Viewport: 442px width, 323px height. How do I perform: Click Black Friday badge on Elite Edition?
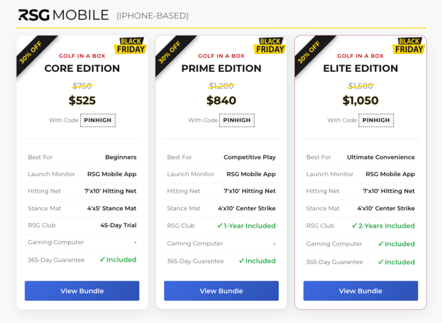(x=409, y=46)
